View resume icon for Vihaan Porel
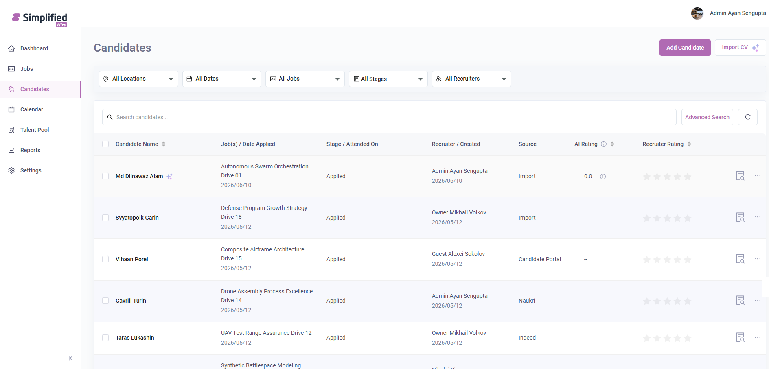 tap(741, 259)
